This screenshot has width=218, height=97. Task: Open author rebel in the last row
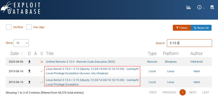pyautogui.click(x=196, y=82)
